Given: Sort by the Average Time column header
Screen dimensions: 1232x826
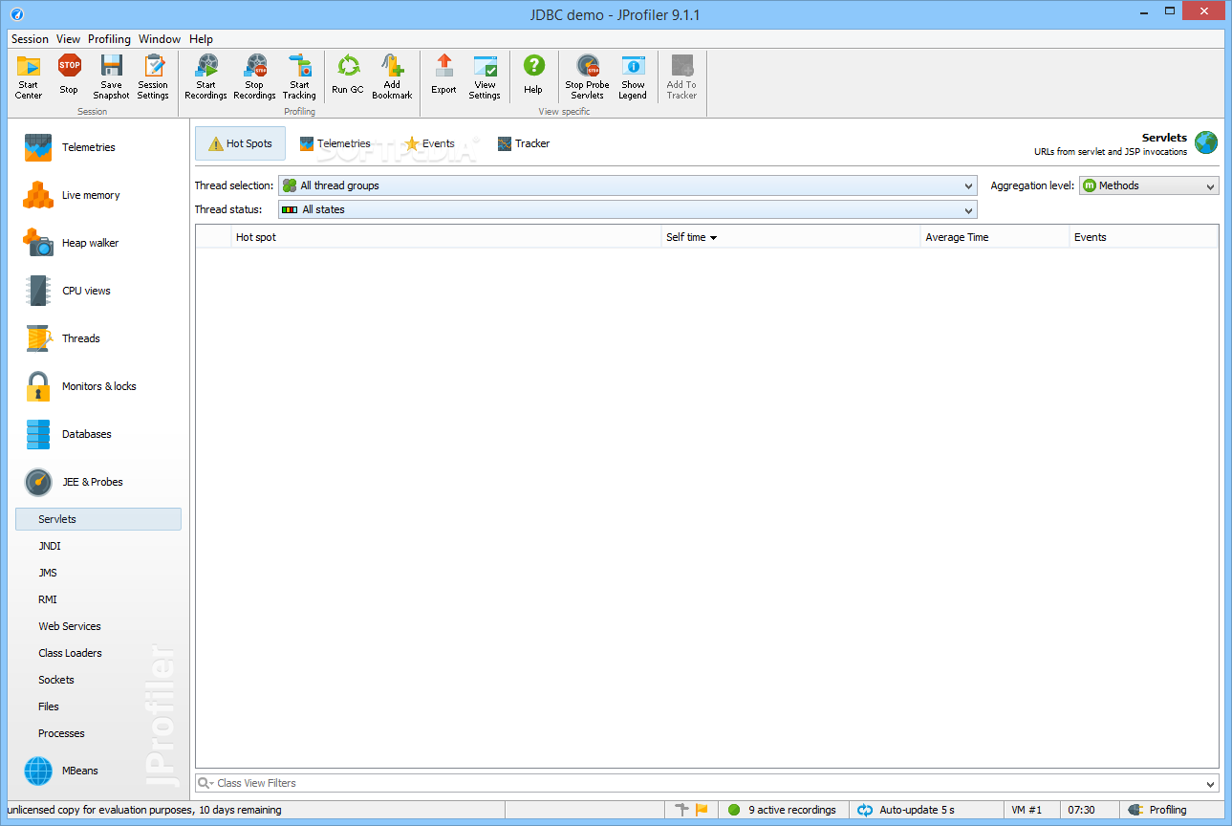Looking at the screenshot, I should (x=995, y=237).
